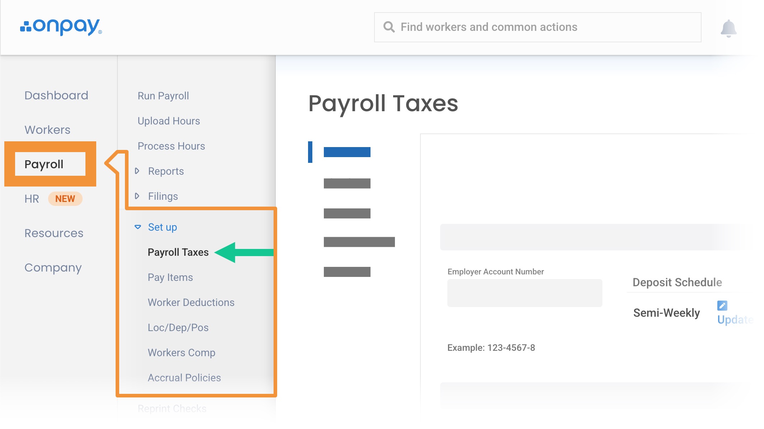
Task: Click the notification bell icon
Action: (728, 28)
